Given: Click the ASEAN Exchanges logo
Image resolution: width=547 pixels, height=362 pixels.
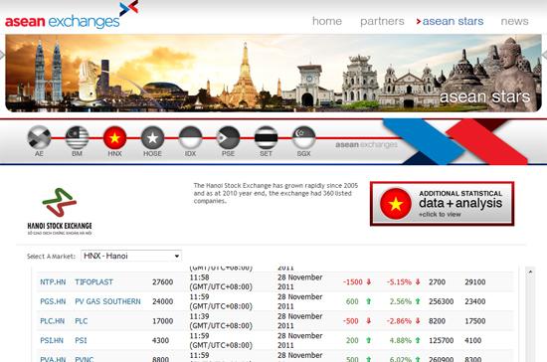Looking at the screenshot, I should [72, 15].
